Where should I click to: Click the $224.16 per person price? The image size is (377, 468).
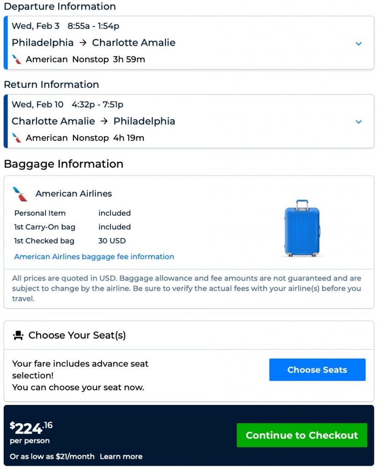point(31,428)
